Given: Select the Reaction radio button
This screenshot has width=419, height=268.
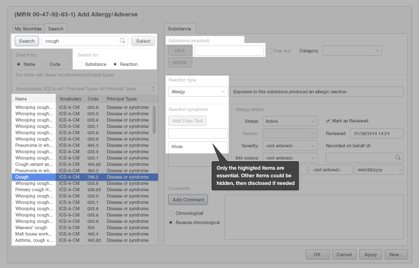Looking at the screenshot, I should pos(115,64).
